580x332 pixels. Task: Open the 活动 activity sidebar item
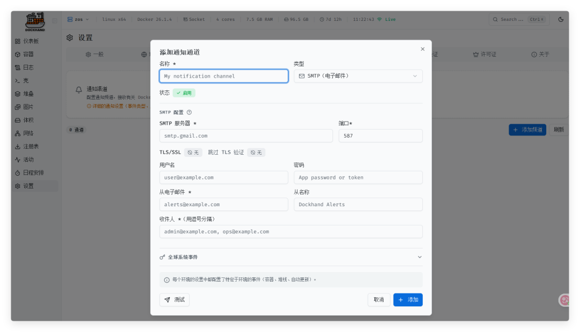35,160
